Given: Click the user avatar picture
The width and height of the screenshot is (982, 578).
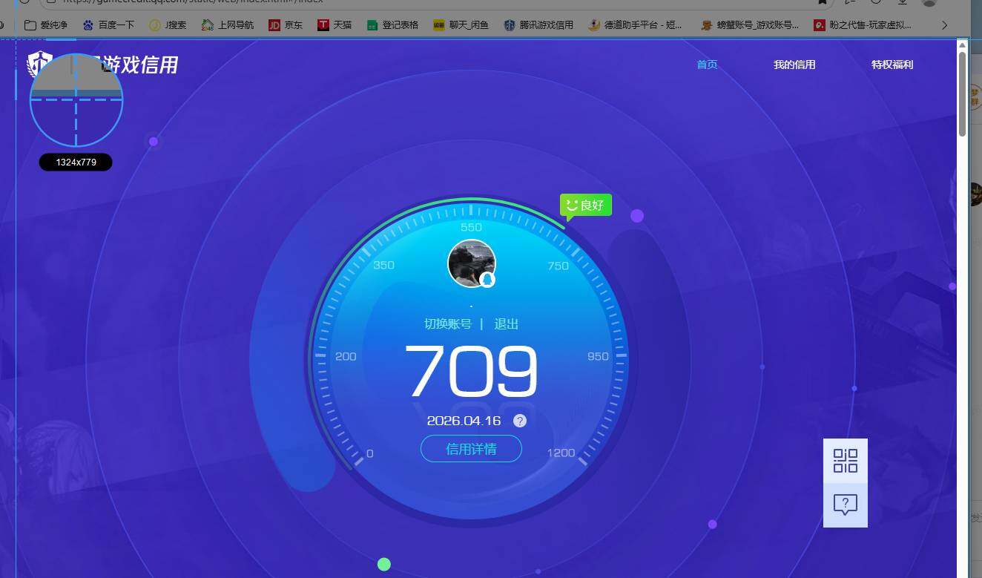Looking at the screenshot, I should 471,263.
